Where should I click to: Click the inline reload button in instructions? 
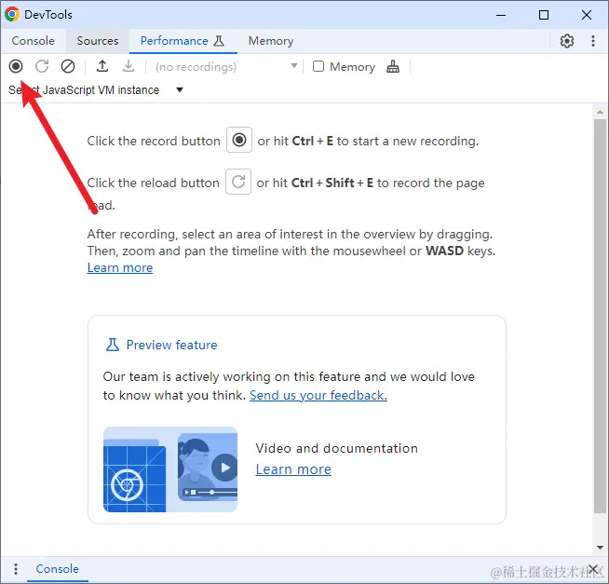tap(238, 182)
